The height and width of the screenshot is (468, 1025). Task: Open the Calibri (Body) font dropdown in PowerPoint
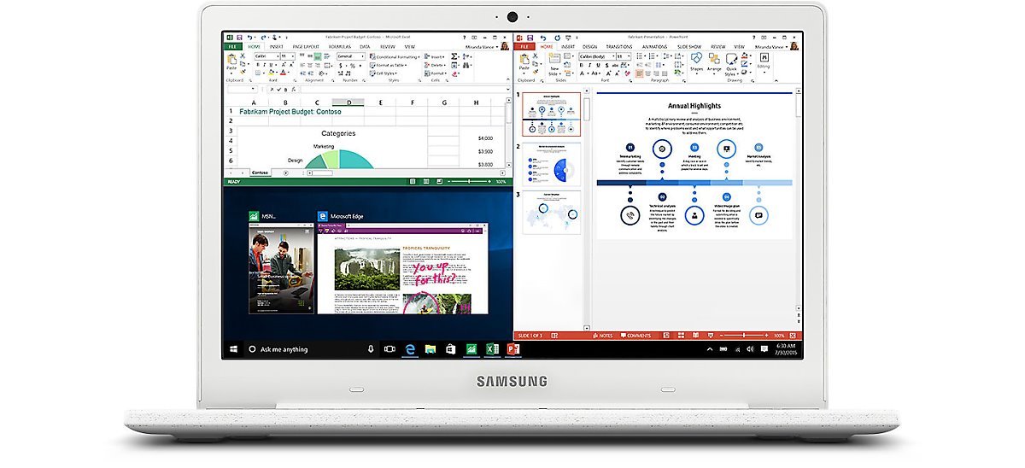point(613,56)
